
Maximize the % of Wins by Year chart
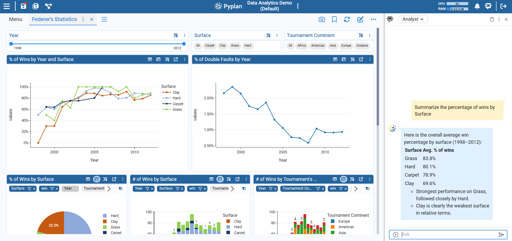pos(176,59)
